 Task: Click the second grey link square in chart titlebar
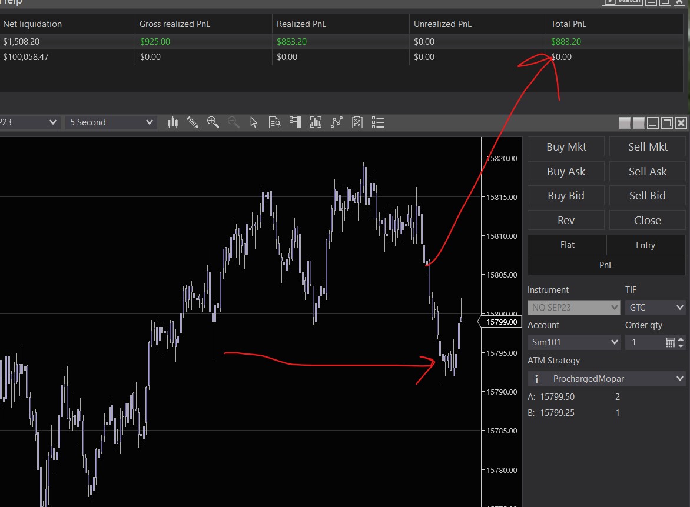click(639, 123)
